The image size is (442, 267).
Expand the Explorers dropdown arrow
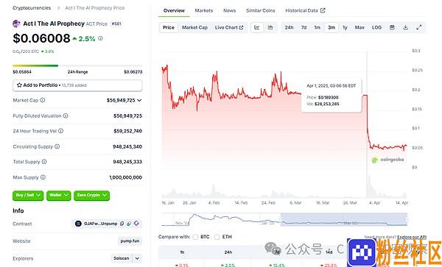(137, 258)
